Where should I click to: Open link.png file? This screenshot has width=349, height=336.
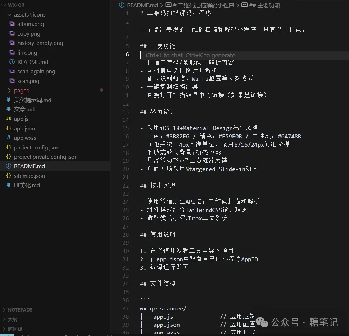[27, 53]
